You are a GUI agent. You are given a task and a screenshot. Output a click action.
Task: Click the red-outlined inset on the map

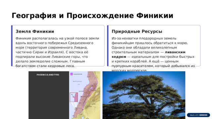[x=74, y=97]
